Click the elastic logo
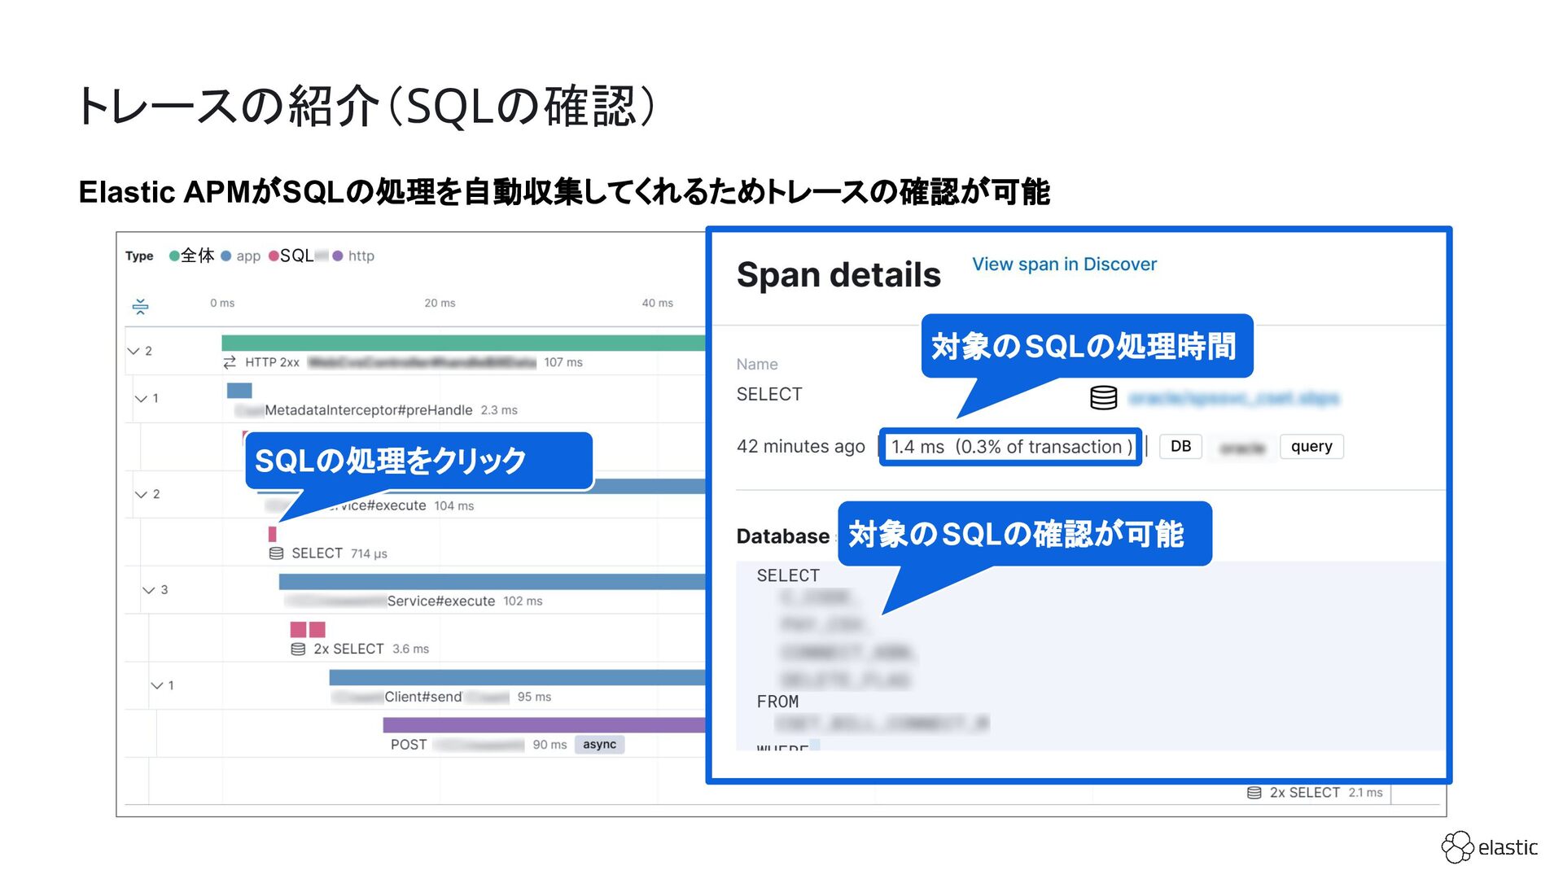This screenshot has width=1563, height=879. 1489,847
